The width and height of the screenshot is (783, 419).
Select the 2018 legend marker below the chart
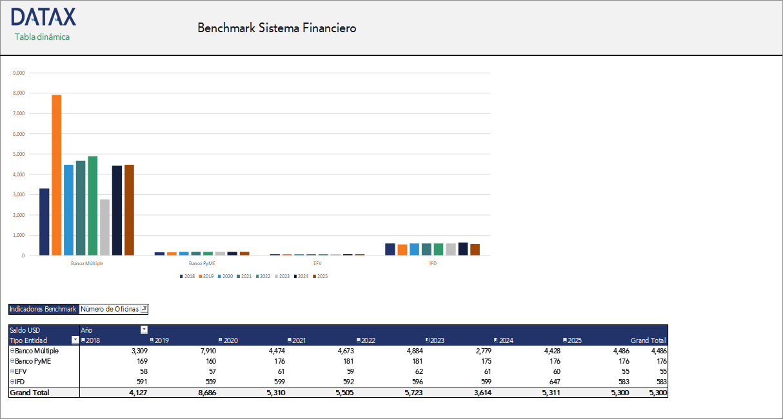tap(181, 275)
